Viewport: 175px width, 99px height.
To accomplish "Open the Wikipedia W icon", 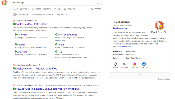I will 124,64.
